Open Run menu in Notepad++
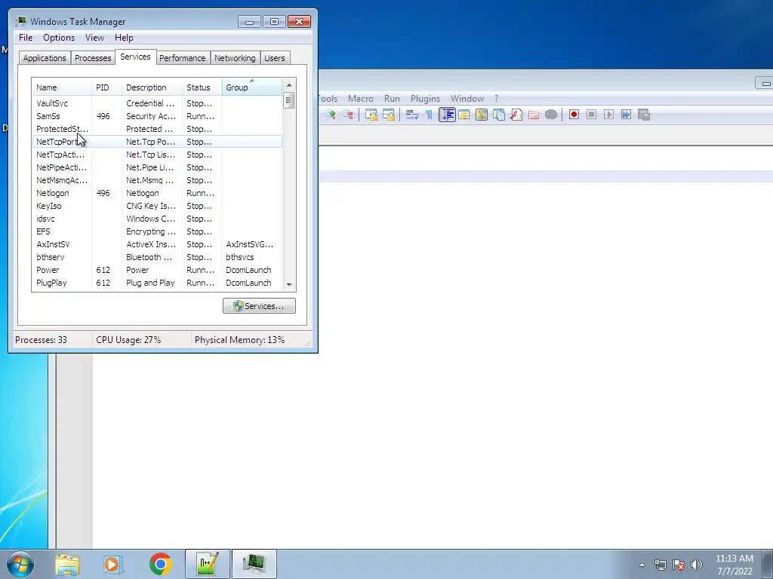This screenshot has width=773, height=579. pos(392,99)
